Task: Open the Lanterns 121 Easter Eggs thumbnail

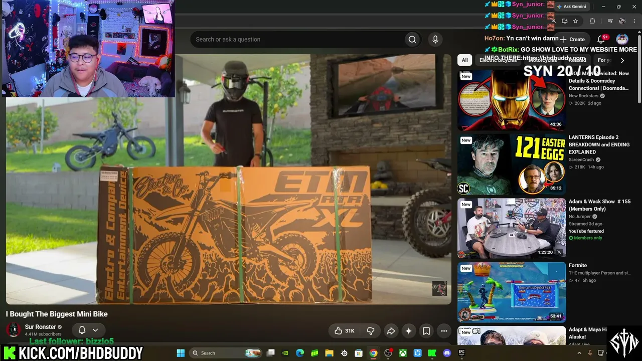Action: point(512,164)
